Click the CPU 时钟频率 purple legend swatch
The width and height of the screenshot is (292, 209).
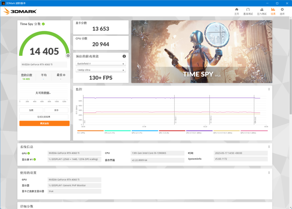199,131
